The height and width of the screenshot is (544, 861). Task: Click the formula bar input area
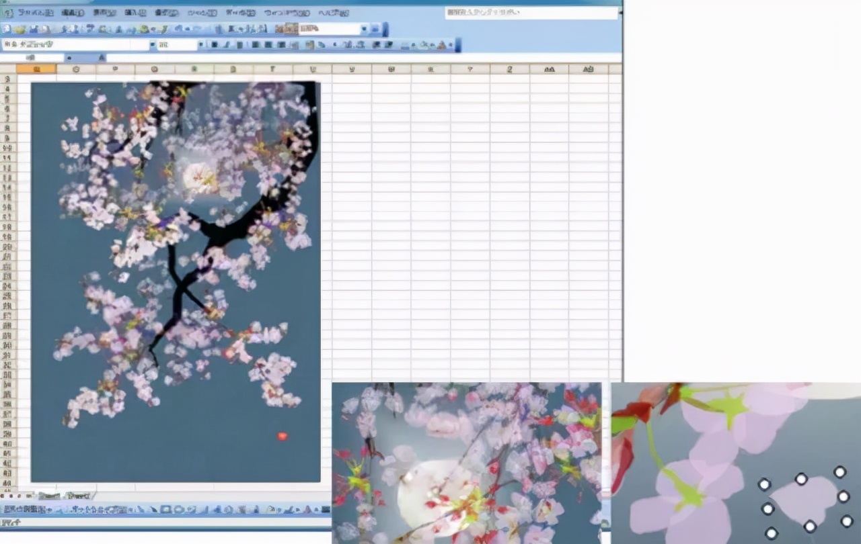pyautogui.click(x=363, y=58)
